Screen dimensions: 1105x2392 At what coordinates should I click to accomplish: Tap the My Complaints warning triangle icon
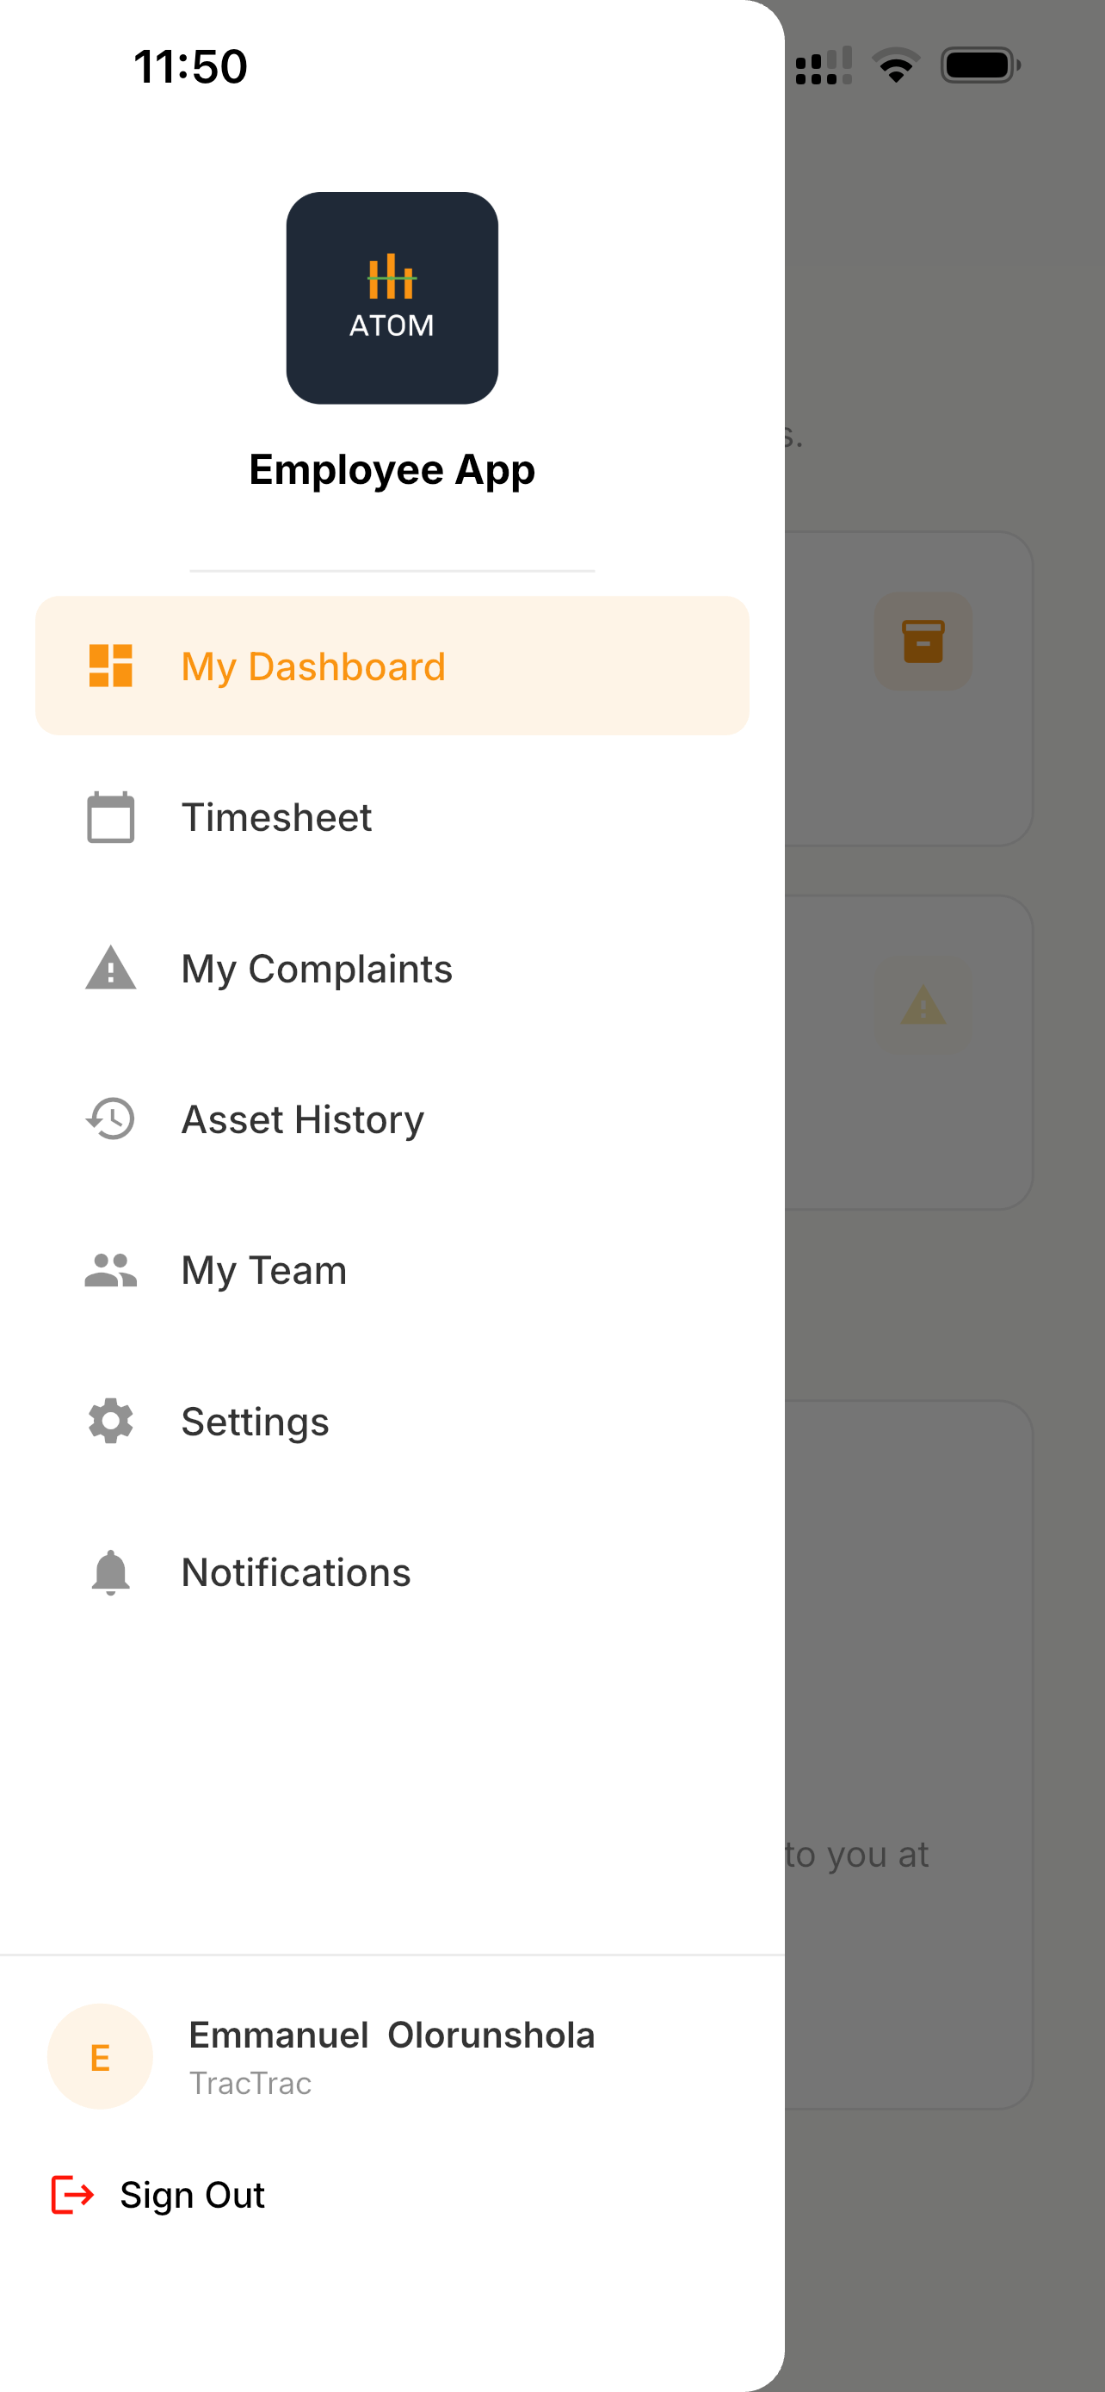tap(110, 968)
